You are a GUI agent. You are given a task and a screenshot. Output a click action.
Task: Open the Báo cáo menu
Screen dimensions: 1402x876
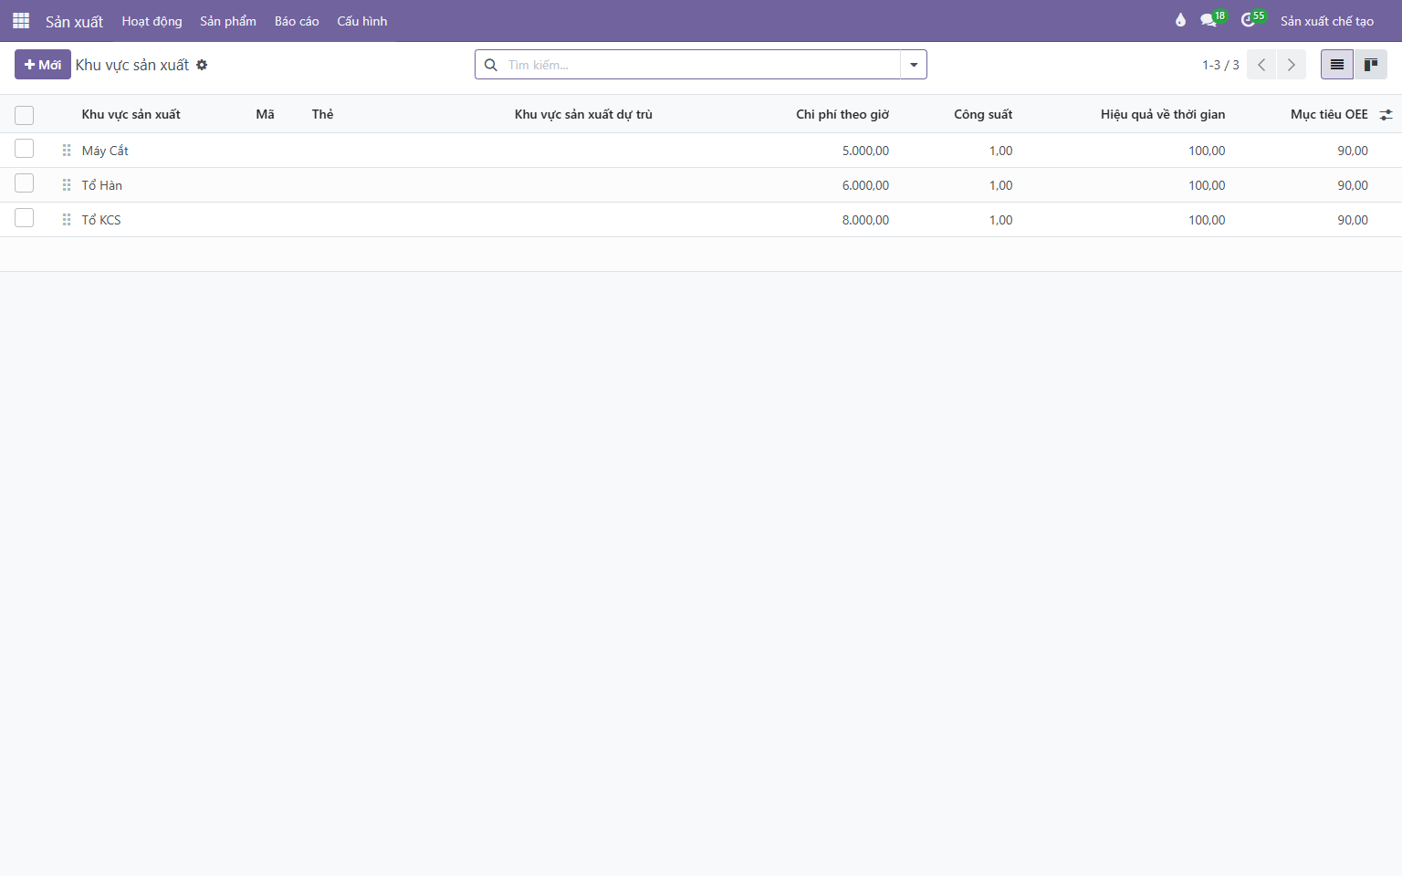297,21
